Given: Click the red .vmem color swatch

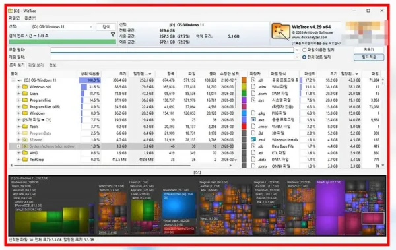Looking at the screenshot, I should coord(244,126).
